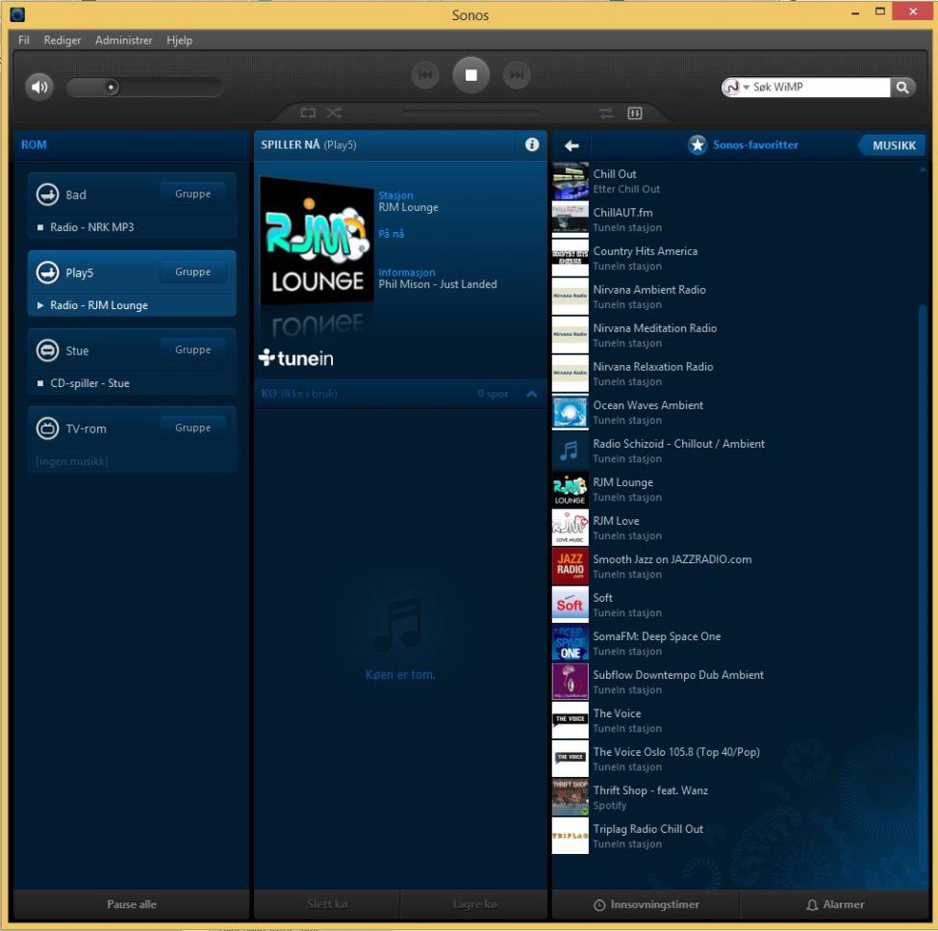Open the Administrer menu
Viewport: 938px width, 931px height.
pyautogui.click(x=124, y=40)
